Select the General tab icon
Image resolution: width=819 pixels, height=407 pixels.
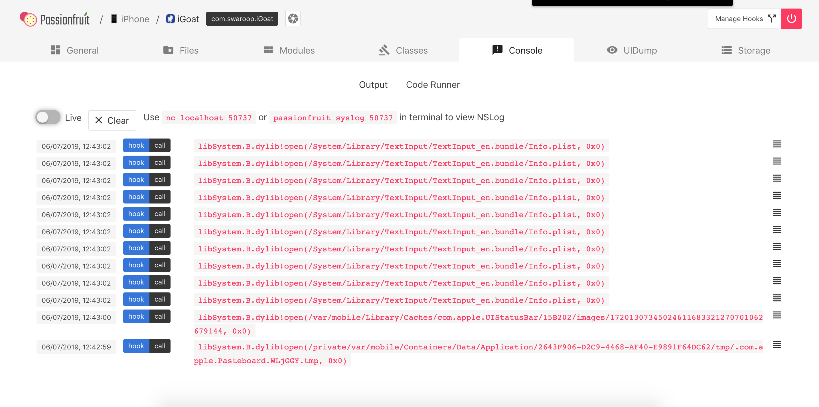pyautogui.click(x=56, y=50)
